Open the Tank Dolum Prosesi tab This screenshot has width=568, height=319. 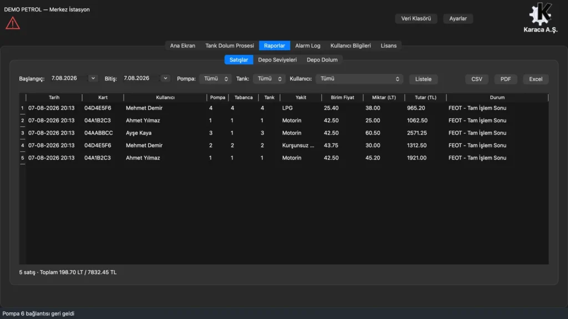(x=230, y=45)
